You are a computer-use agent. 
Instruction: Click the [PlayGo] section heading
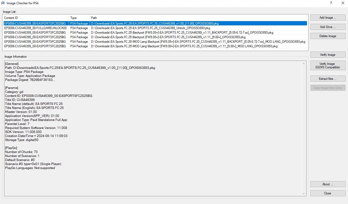click(x=11, y=148)
